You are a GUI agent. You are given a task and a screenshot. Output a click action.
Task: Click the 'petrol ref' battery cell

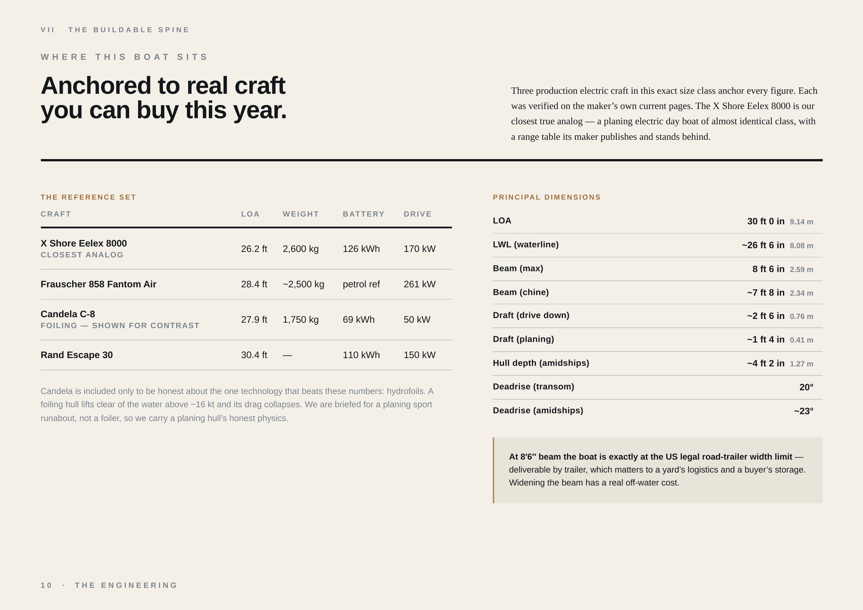[361, 284]
